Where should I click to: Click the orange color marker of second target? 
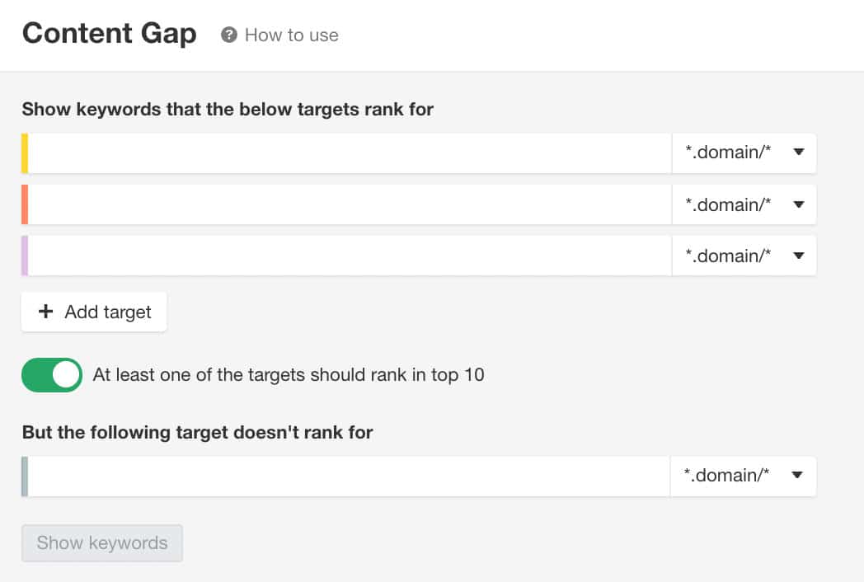pyautogui.click(x=25, y=204)
